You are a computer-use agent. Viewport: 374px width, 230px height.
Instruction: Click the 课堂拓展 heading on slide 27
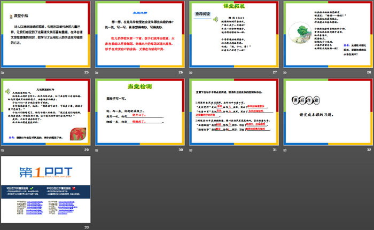click(234, 6)
